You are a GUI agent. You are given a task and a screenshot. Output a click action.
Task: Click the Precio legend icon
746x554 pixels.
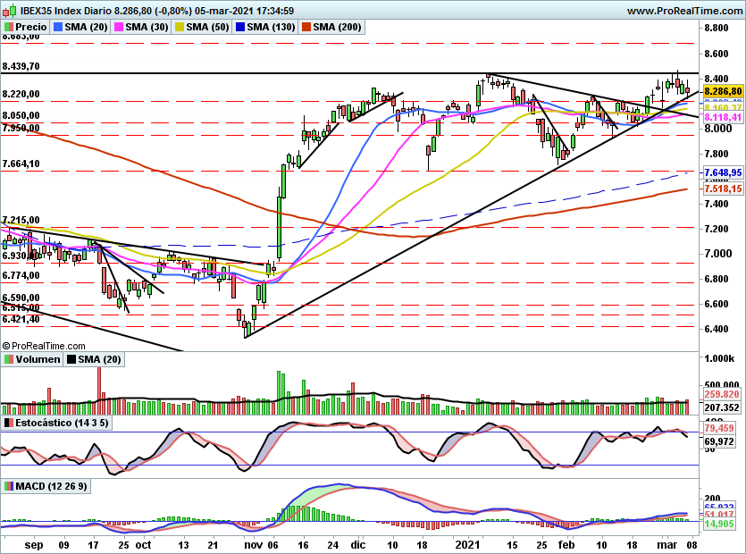click(7, 26)
